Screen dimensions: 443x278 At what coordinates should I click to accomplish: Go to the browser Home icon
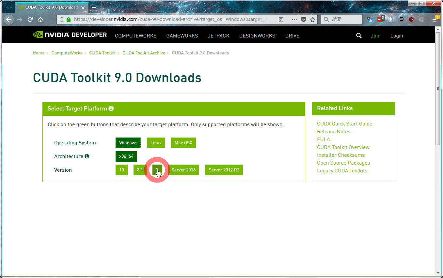[x=40, y=20]
